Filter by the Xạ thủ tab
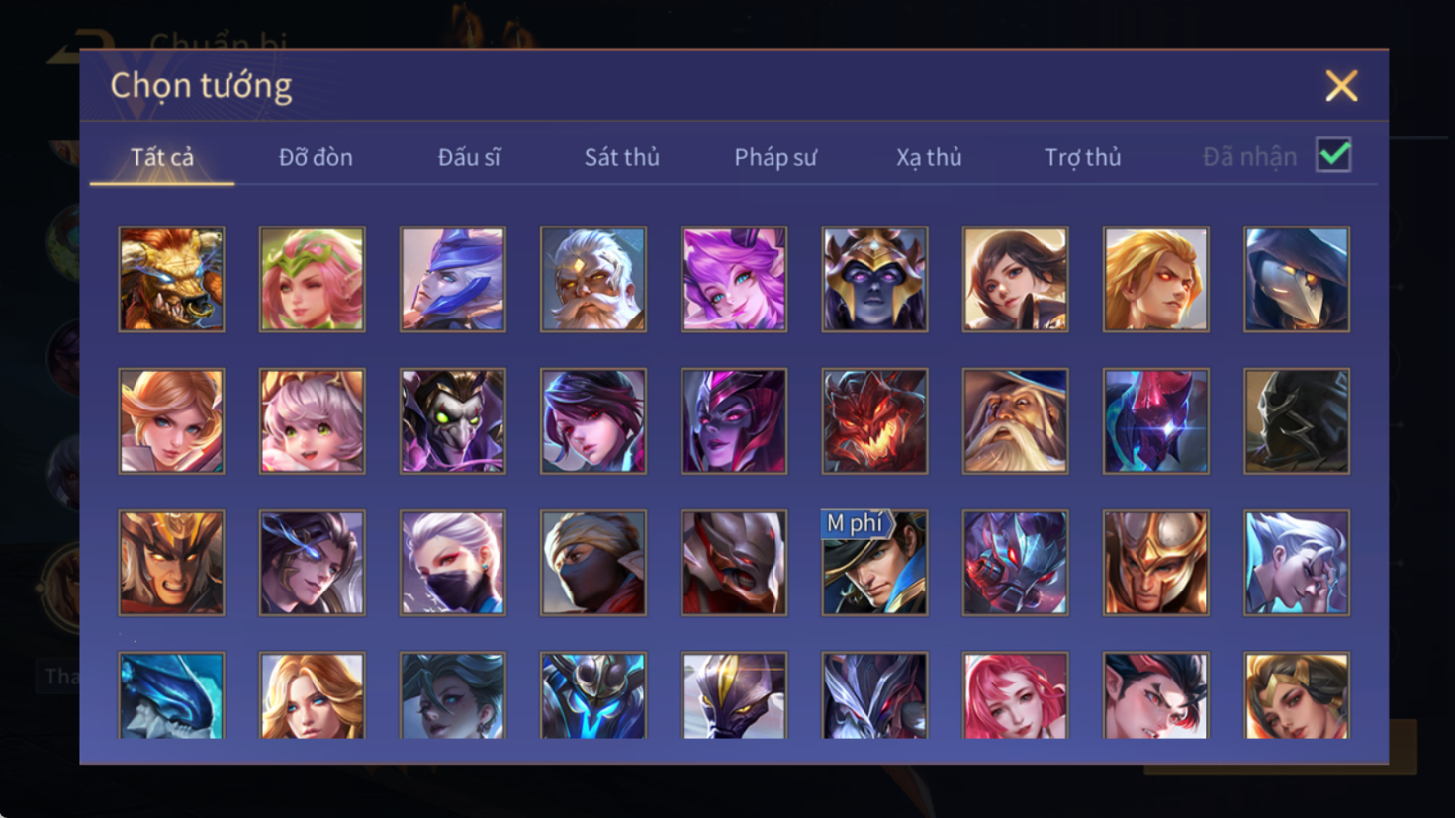 (929, 157)
